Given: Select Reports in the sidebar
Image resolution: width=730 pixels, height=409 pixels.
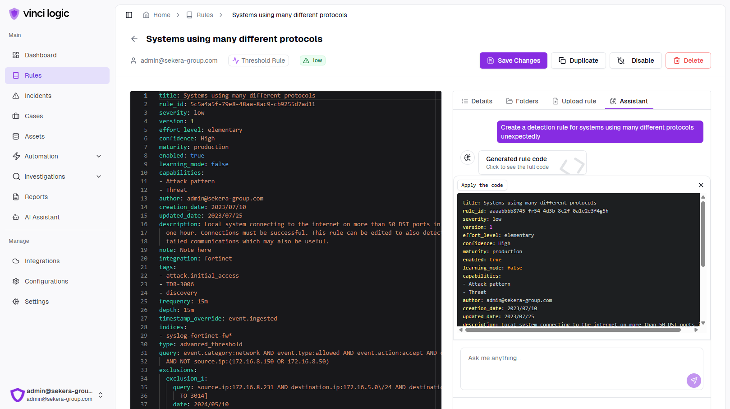Looking at the screenshot, I should pyautogui.click(x=36, y=197).
